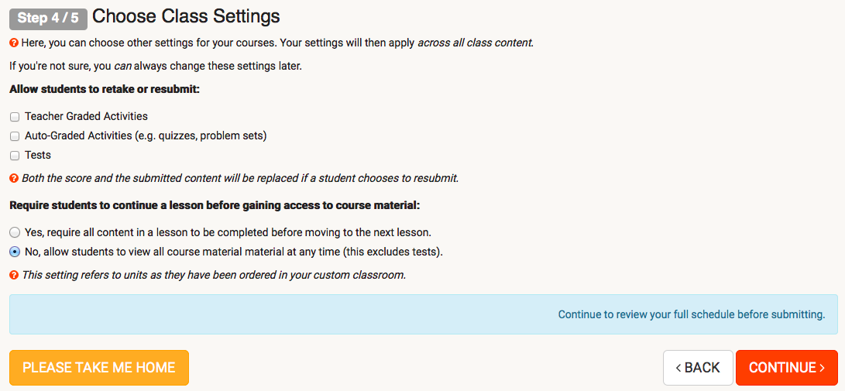845x391 pixels.
Task: Click the Step 4 / 5 badge
Action: click(48, 18)
